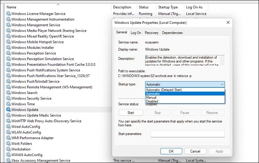This screenshot has width=259, height=163.
Task: Open the Startup type dropdown
Action: click(185, 84)
